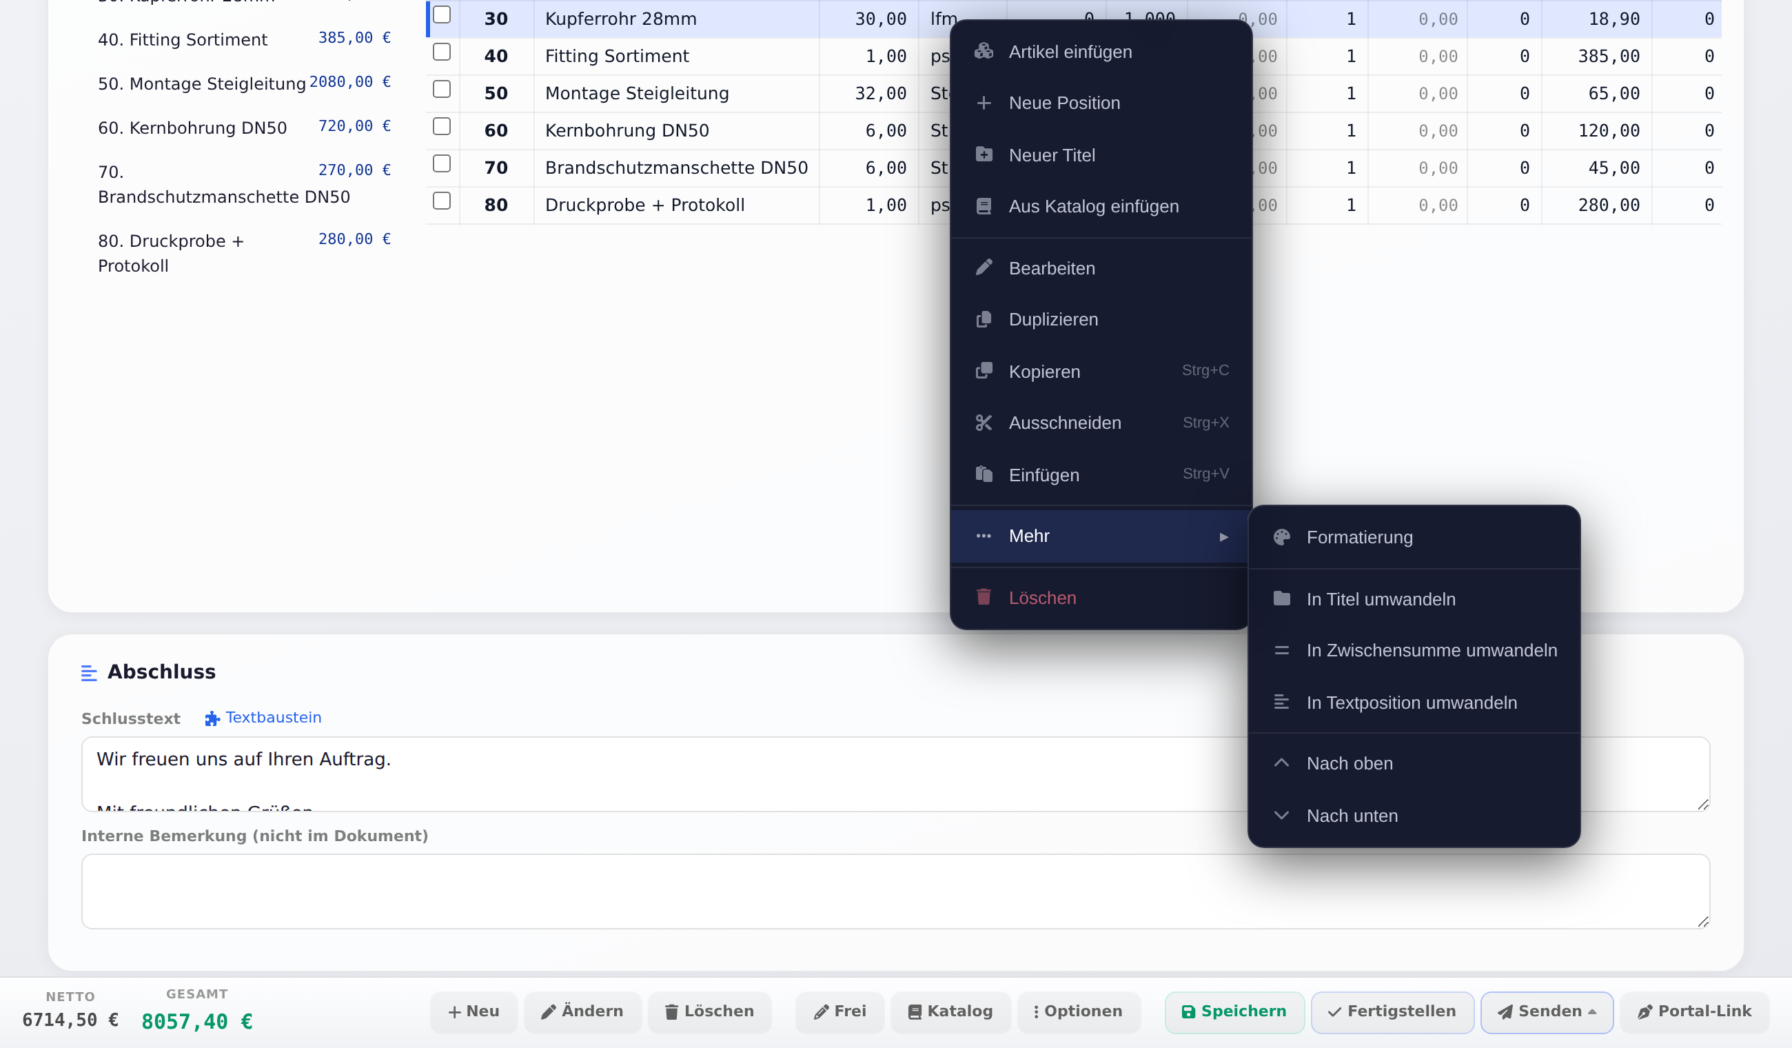Choose Aus Katalog einfügen menu entry
Image resolution: width=1792 pixels, height=1048 pixels.
pyautogui.click(x=1100, y=206)
